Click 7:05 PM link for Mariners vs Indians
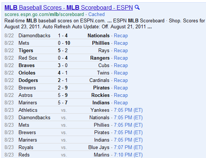This screenshot has height=158, width=206. (x=128, y=140)
